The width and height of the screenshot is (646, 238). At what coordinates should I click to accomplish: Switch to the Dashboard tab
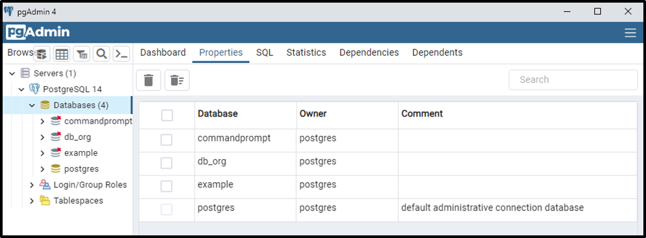[x=163, y=53]
